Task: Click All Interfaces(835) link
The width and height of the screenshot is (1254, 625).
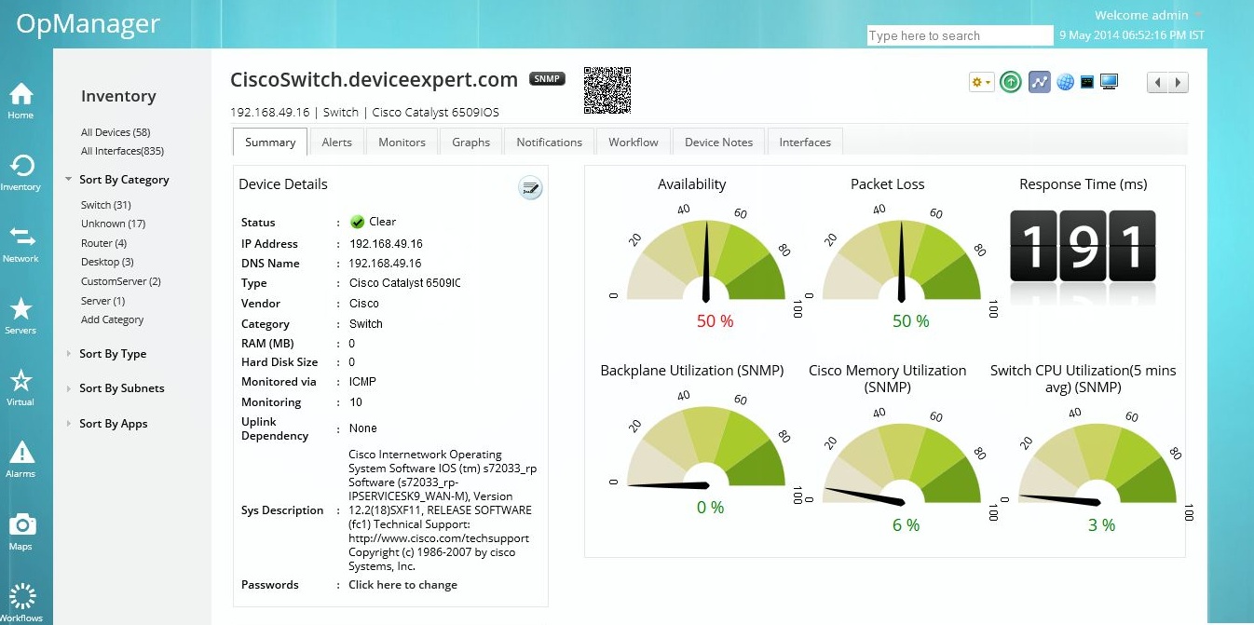Action: point(122,151)
